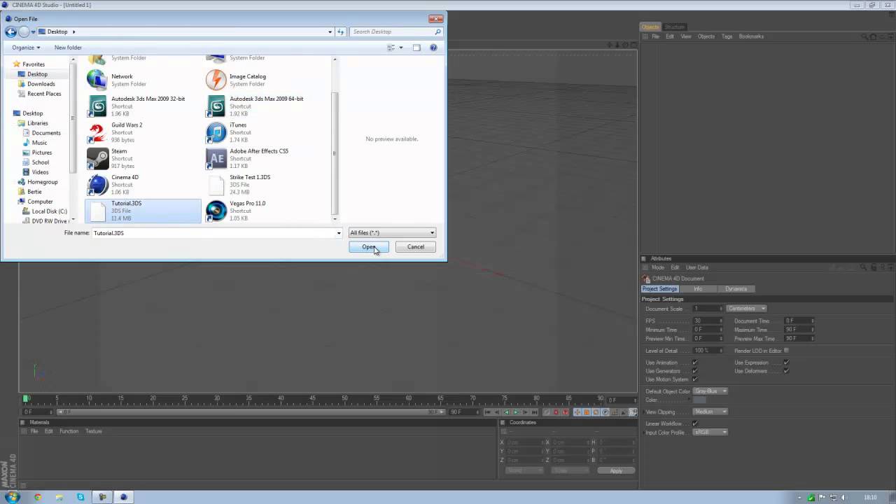Open the All files type dropdown
The image size is (896, 504).
coord(392,233)
